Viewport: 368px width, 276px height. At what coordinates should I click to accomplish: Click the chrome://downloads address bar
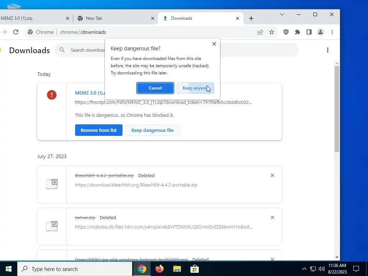(150, 32)
